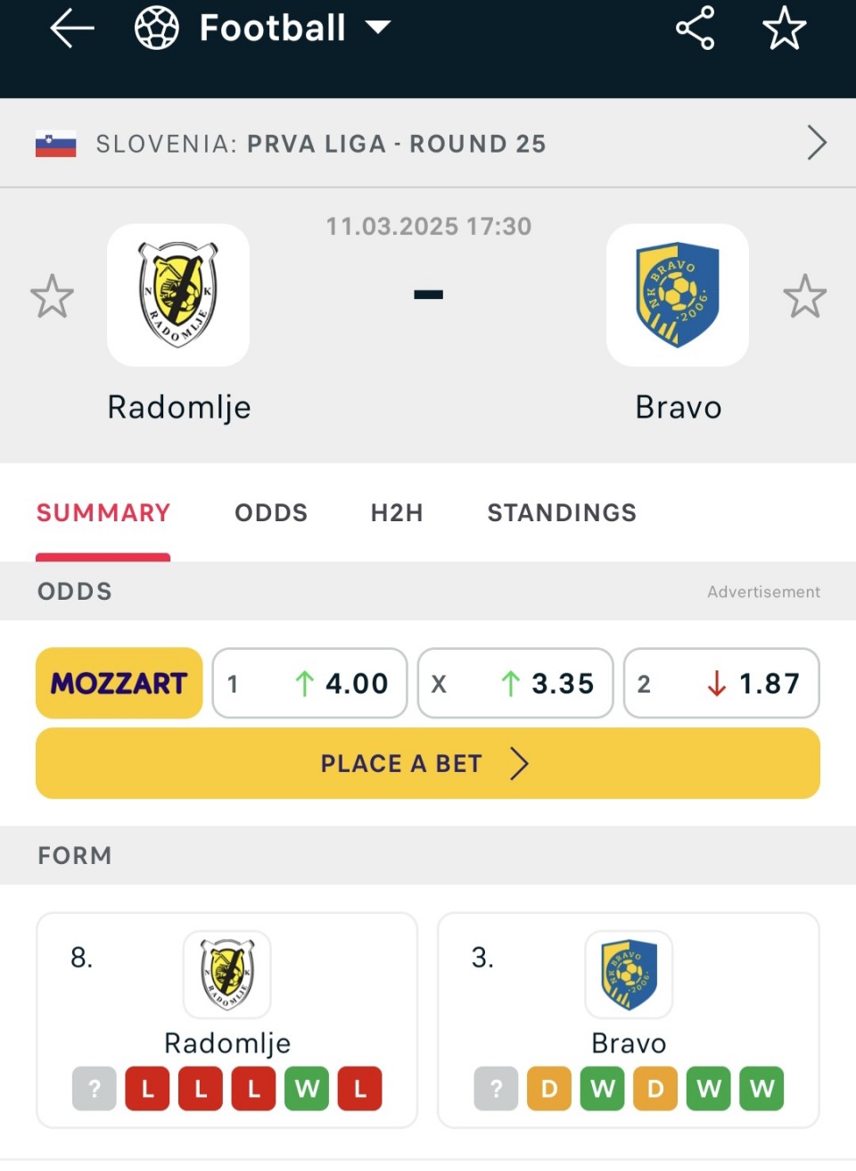Viewport: 856px width, 1171px height.
Task: Expand the Football sport dropdown
Action: (378, 28)
